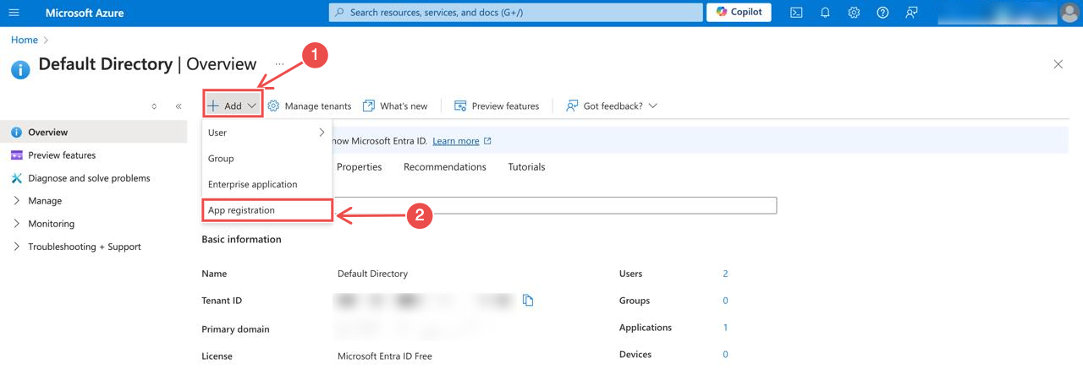
Task: Choose App registration in the Add menu
Action: pos(267,210)
